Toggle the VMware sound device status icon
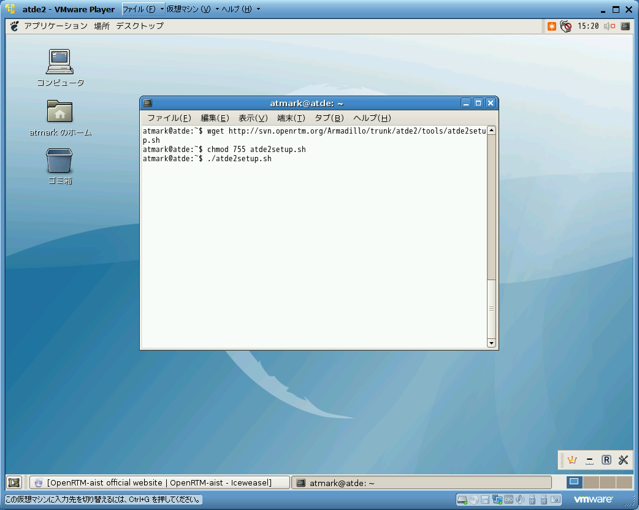 tap(520, 499)
